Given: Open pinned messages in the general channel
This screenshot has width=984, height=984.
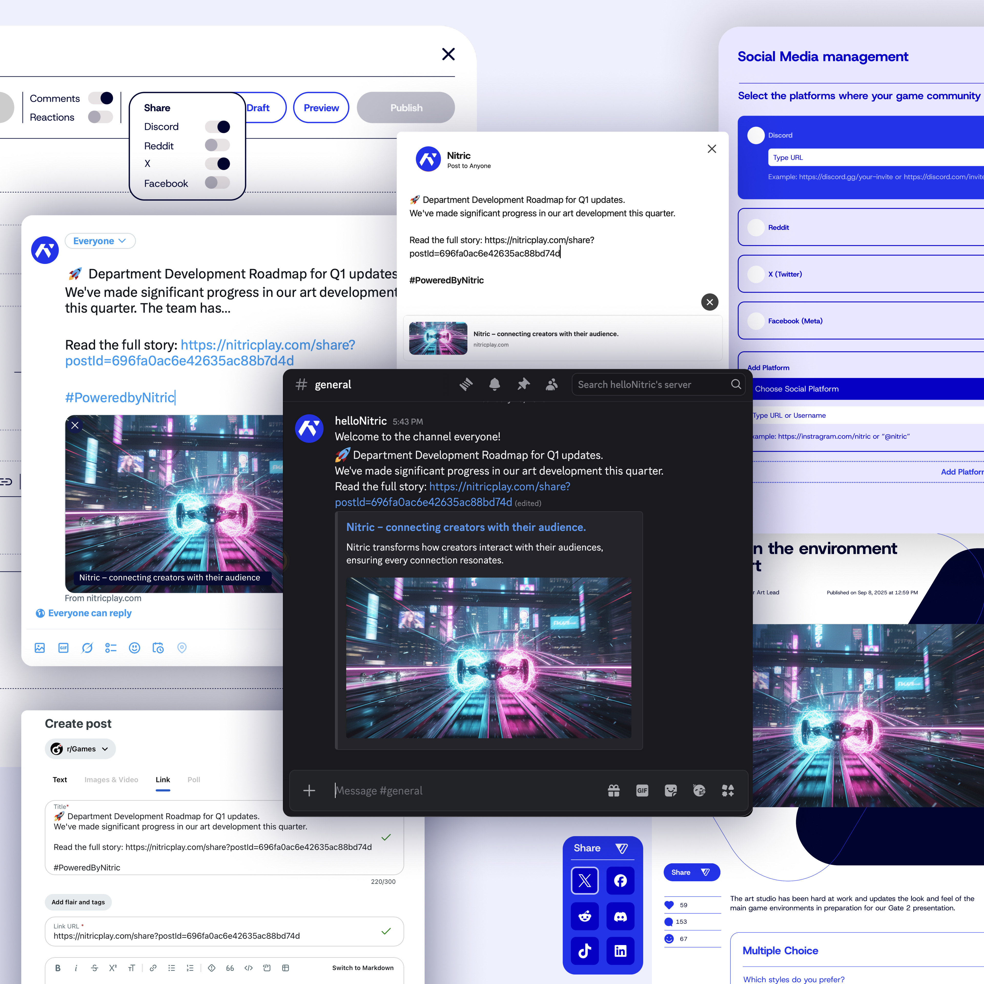Looking at the screenshot, I should click(523, 385).
